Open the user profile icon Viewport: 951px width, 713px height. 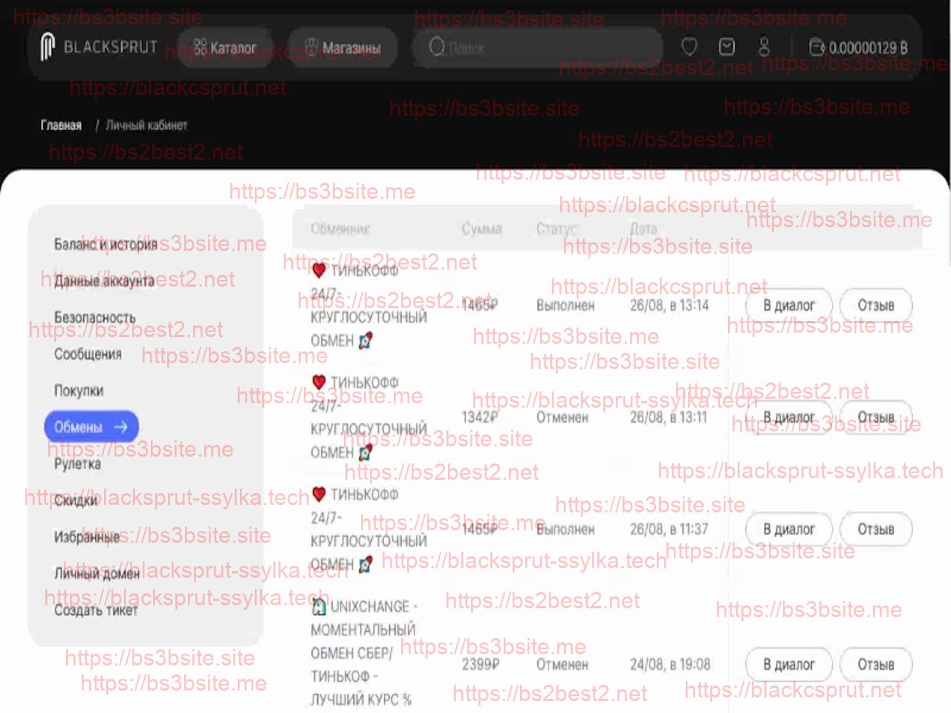click(x=764, y=48)
